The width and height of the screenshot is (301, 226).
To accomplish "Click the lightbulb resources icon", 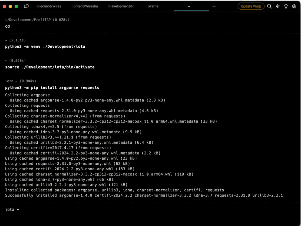I will click(x=286, y=6).
